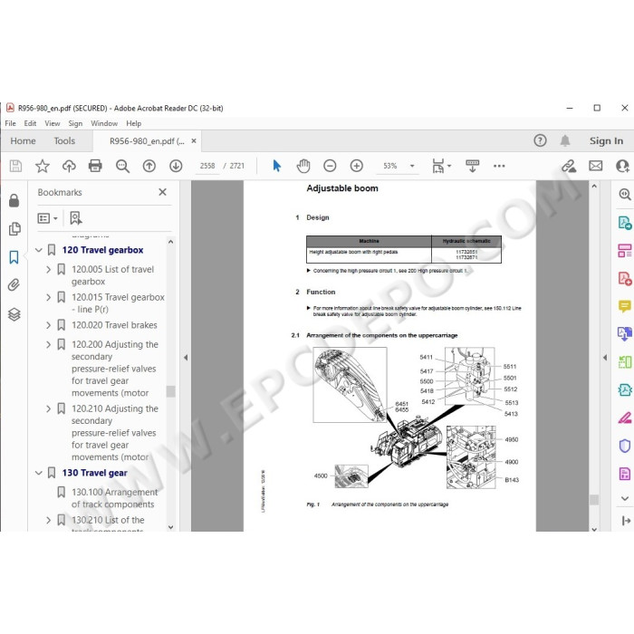Image resolution: width=634 pixels, height=634 pixels.
Task: Open the fit page options icon
Action: pyautogui.click(x=441, y=166)
